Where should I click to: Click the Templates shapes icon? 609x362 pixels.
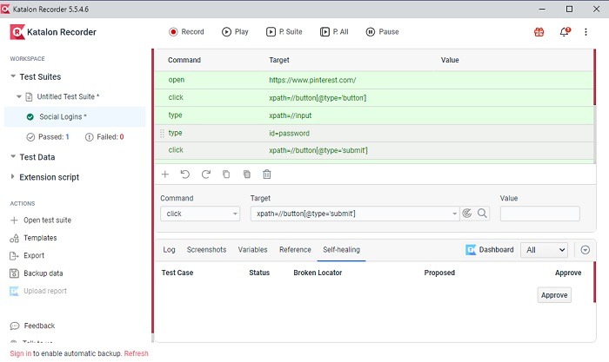click(14, 238)
